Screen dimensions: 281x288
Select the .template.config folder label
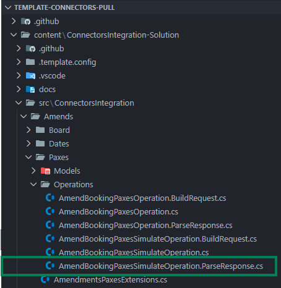pos(67,62)
